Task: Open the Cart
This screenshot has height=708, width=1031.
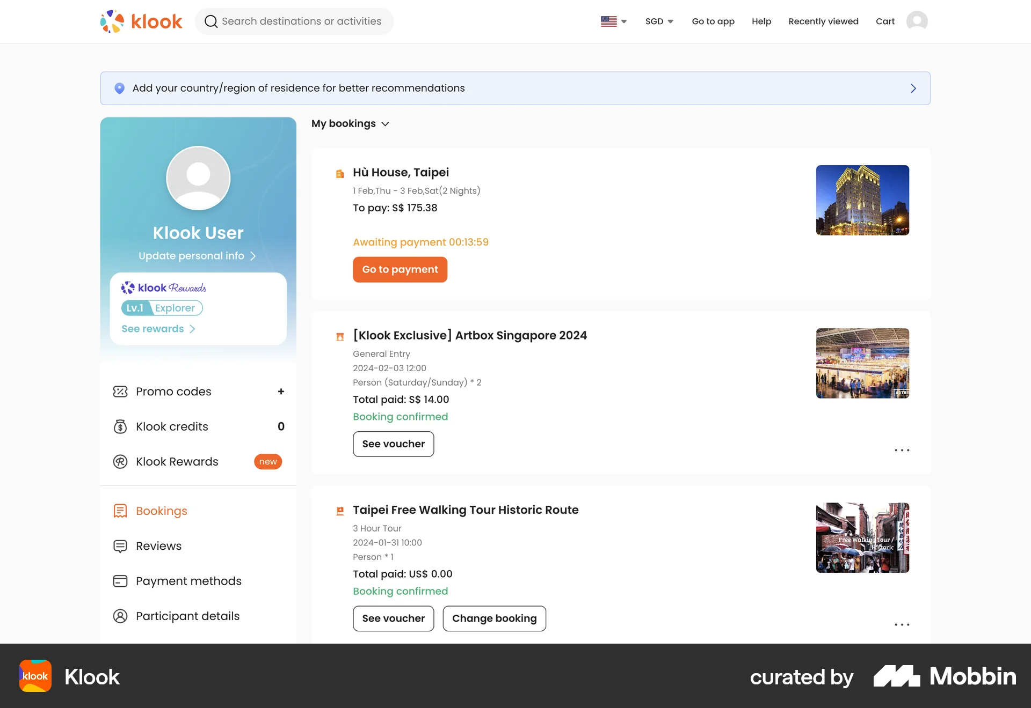Action: pos(885,21)
